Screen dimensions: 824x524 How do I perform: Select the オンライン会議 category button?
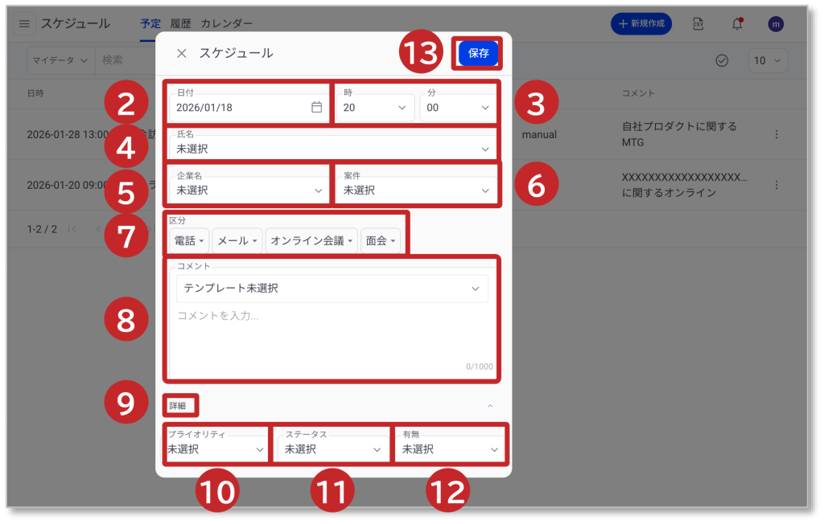point(311,241)
